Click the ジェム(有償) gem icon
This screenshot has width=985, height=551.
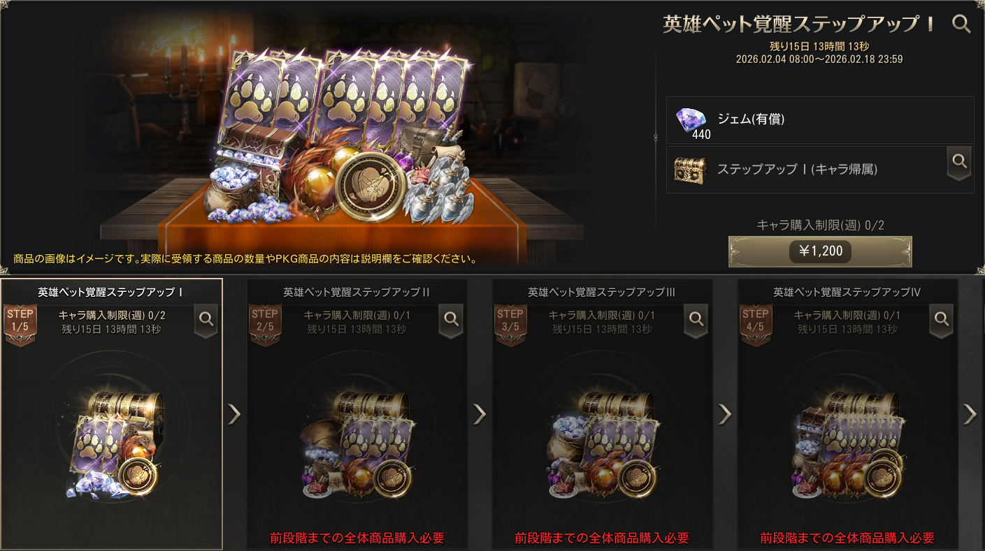691,122
